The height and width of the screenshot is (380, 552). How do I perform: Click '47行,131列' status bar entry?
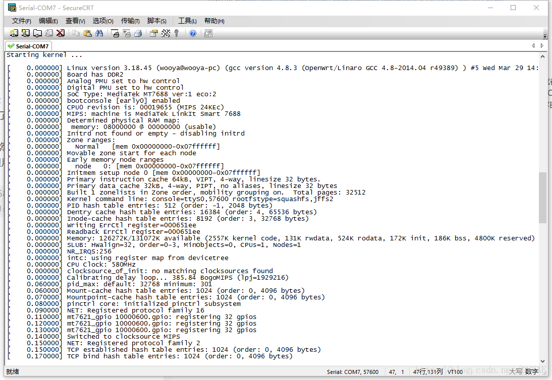(428, 372)
